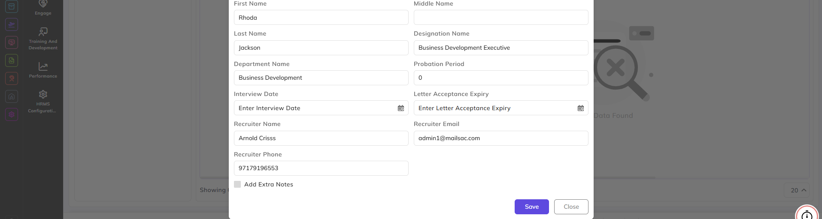This screenshot has height=219, width=822.
Task: Save the offer letter form
Action: pos(532,207)
